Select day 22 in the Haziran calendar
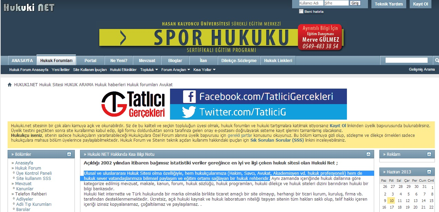The image size is (439, 212). pos(431,208)
